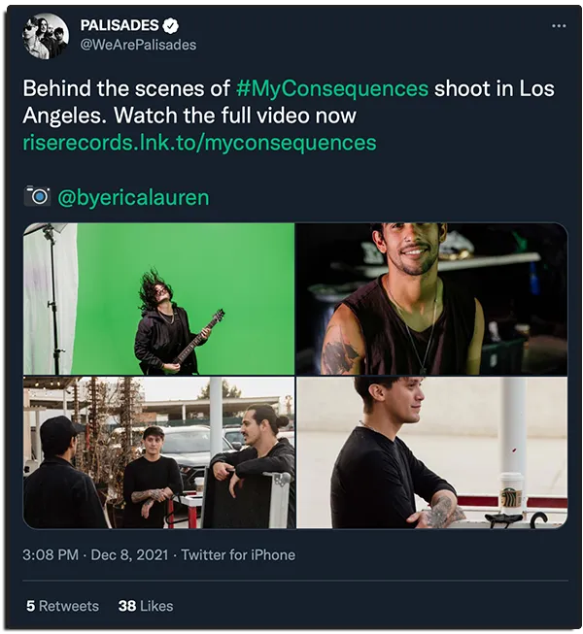Open the three-dot more options menu
The width and height of the screenshot is (583, 634).
pos(558,25)
